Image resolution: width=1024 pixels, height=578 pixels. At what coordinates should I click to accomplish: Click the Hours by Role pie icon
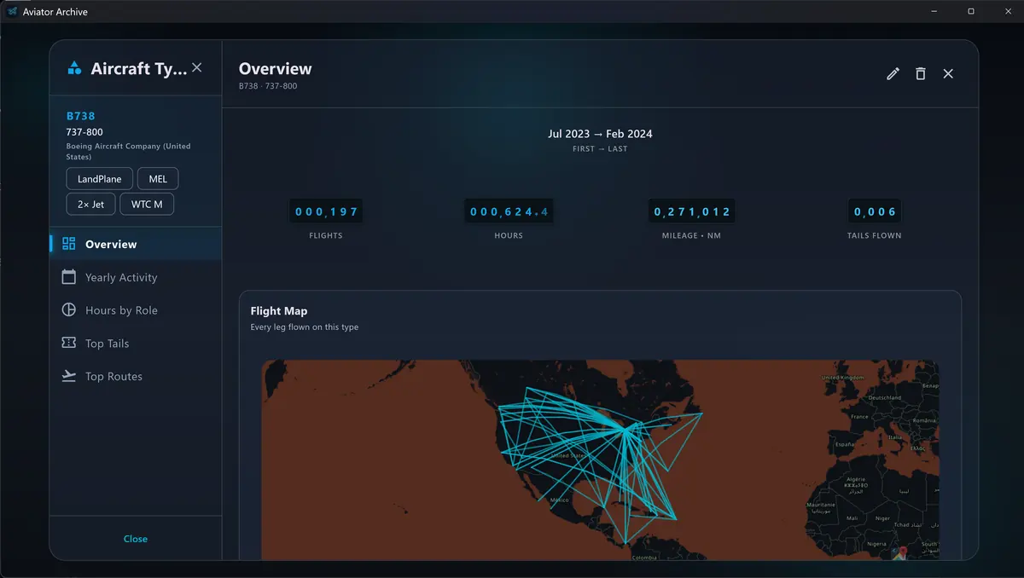click(69, 310)
